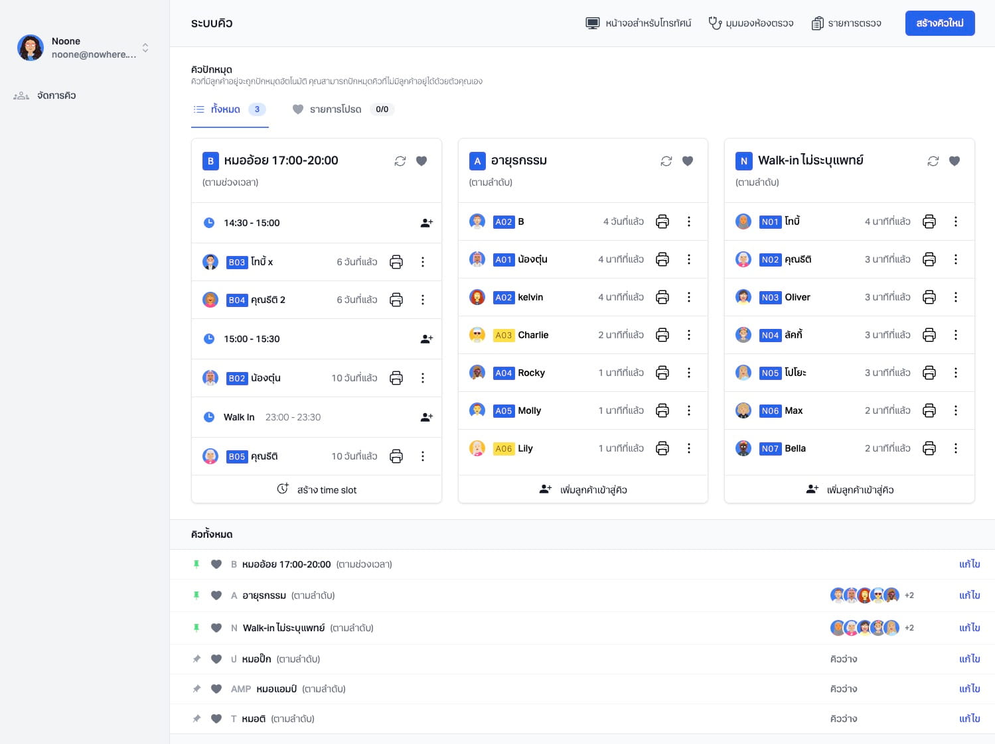
Task: Click แก้ไข link for หมอแอมป์ row
Action: (969, 689)
